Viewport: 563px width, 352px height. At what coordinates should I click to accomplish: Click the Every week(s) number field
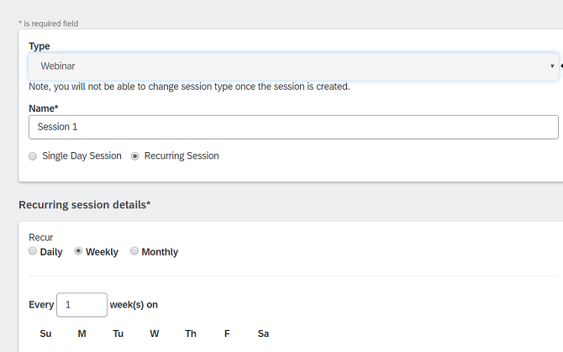(x=82, y=305)
